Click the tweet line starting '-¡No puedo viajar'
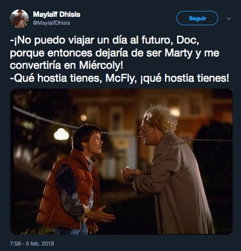 click(x=104, y=41)
